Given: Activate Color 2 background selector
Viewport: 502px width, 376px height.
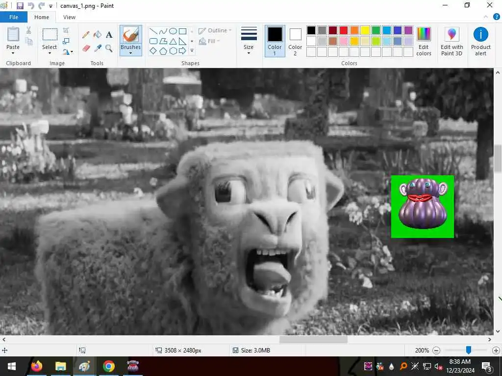Looking at the screenshot, I should (295, 41).
